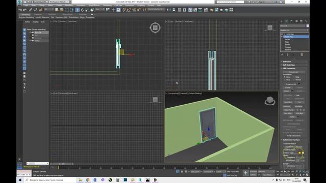Open the Display menu in Scene Explorer
Viewport: 326px width, 183px height.
tap(35, 22)
